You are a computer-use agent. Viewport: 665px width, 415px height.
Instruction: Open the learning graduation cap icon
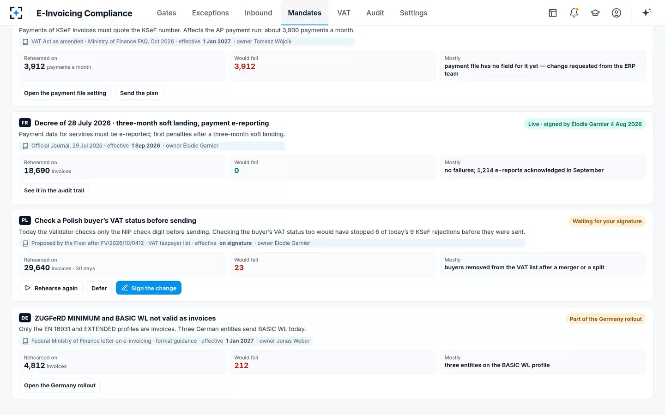[x=595, y=13]
